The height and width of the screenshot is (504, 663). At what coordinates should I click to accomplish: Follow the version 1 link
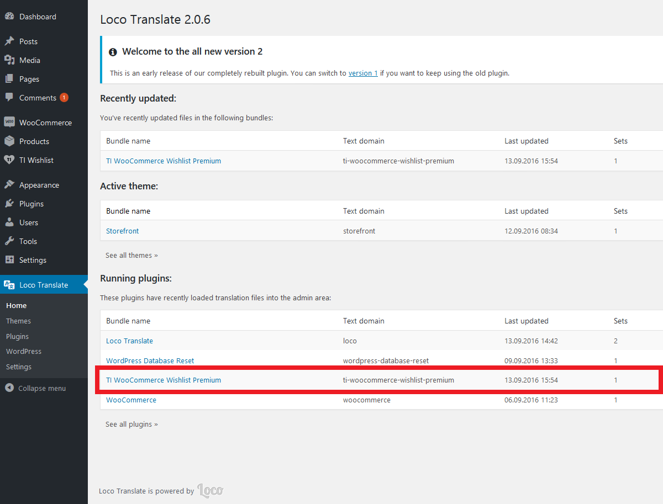point(363,73)
